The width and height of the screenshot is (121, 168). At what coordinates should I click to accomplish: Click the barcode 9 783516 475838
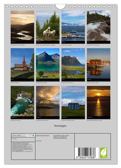click(87, 153)
